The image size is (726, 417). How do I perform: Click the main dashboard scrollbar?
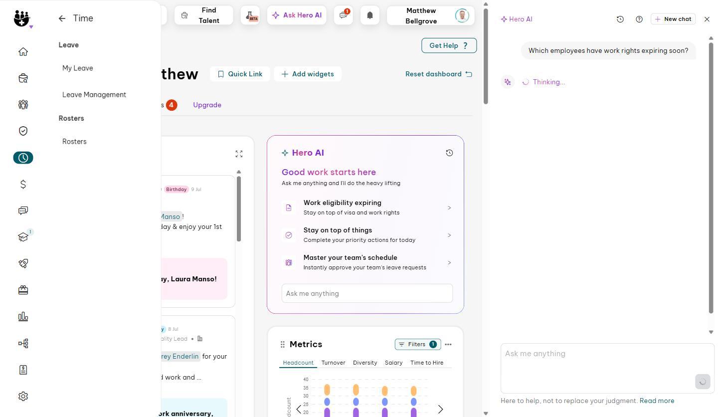point(486,55)
